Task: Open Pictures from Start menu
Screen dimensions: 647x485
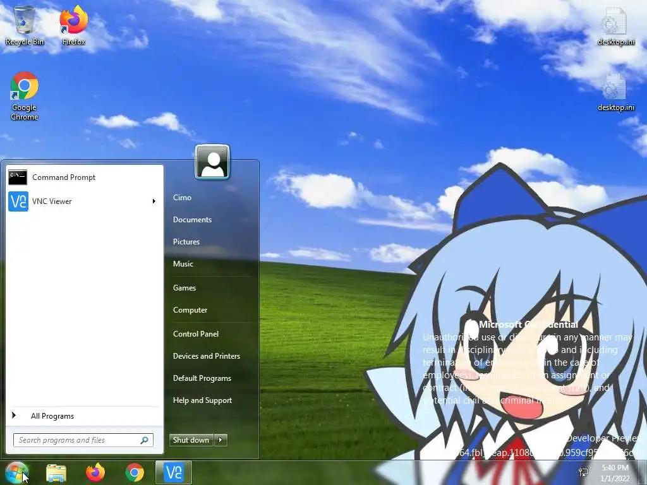Action: pyautogui.click(x=186, y=242)
